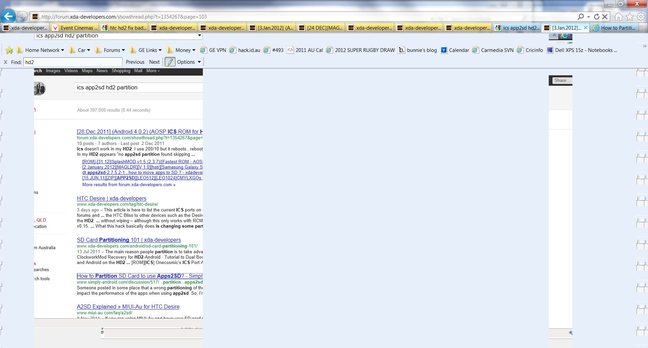Open the Find bar Options dropdown
648x348 pixels.
189,62
